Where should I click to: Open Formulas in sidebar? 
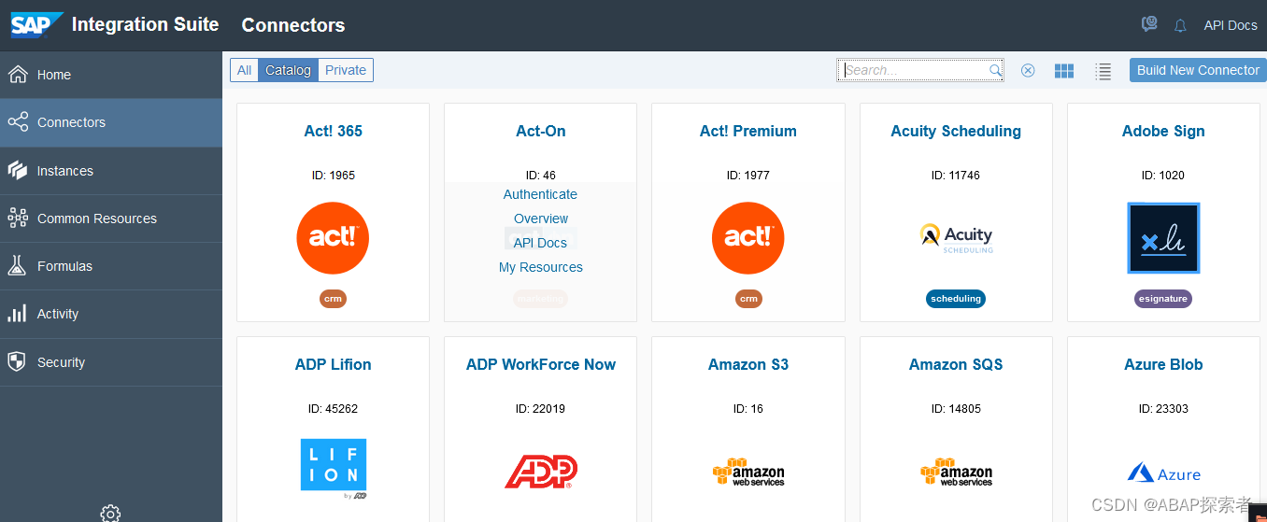pos(111,266)
